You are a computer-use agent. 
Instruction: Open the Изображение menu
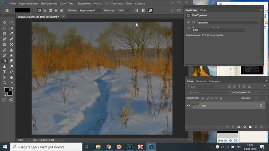pos(49,3)
